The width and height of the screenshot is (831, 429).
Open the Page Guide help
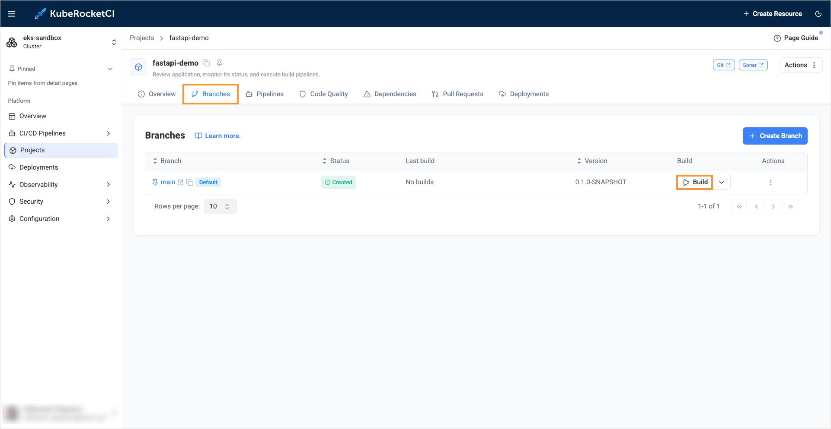(x=796, y=38)
